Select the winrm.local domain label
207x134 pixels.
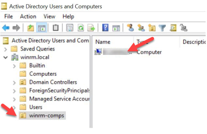pyautogui.click(x=35, y=57)
